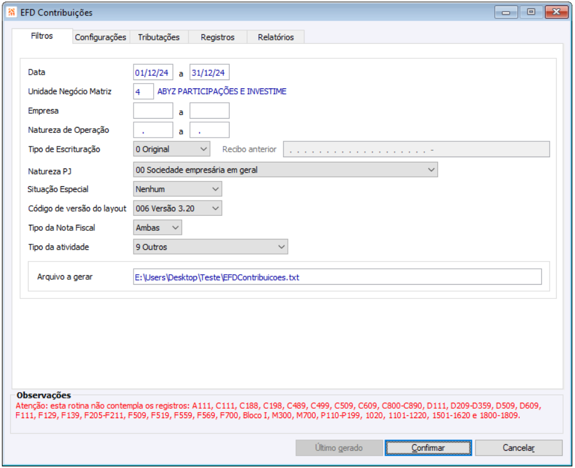Click the end date field 31/12/24

(209, 72)
